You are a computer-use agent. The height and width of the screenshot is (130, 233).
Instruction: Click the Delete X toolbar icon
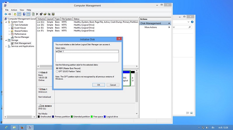[37, 14]
